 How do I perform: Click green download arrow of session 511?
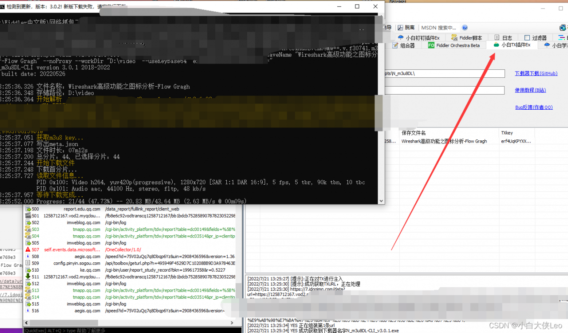(28, 277)
